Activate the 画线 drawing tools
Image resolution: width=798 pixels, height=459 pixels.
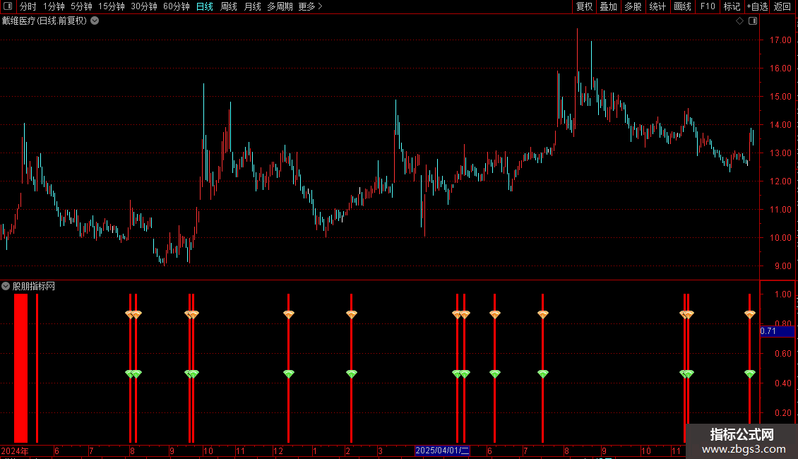682,6
